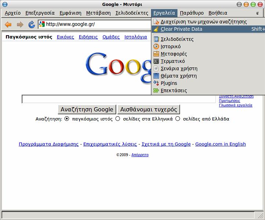Open the Σελιδοδείκτες menu in menu bar
265x220 pixels.
pyautogui.click(x=132, y=13)
